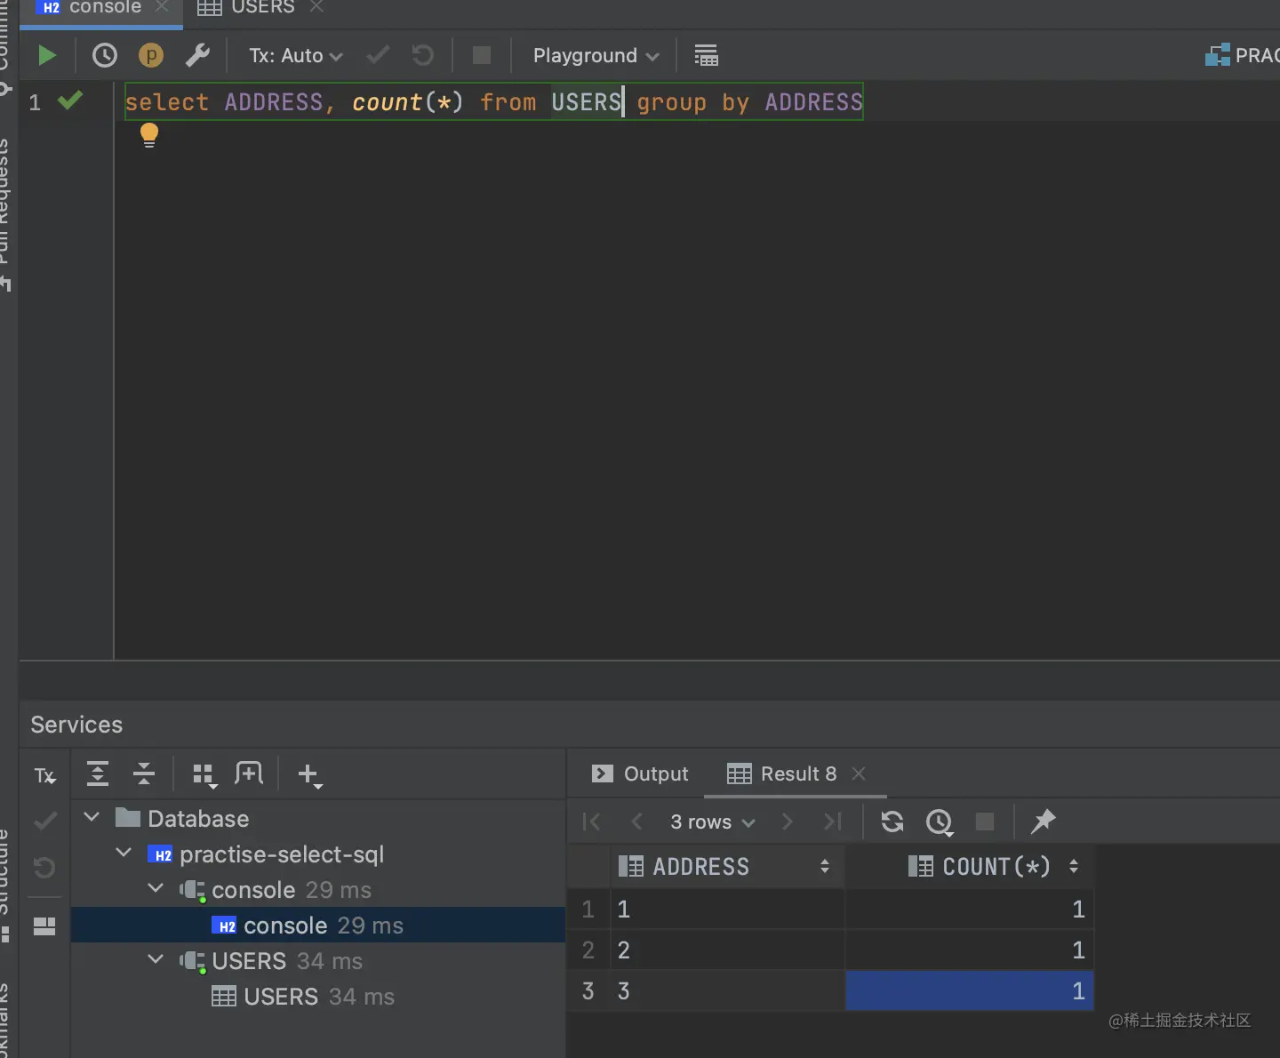The width and height of the screenshot is (1280, 1058).
Task: Sort by the COUNT(*) column header
Action: click(x=970, y=866)
